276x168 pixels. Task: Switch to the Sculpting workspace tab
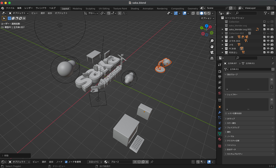[x=90, y=9]
